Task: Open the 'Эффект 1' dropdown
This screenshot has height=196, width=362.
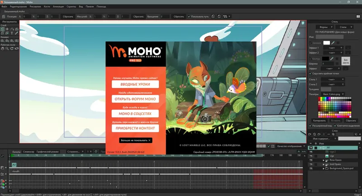Action: 333,48
